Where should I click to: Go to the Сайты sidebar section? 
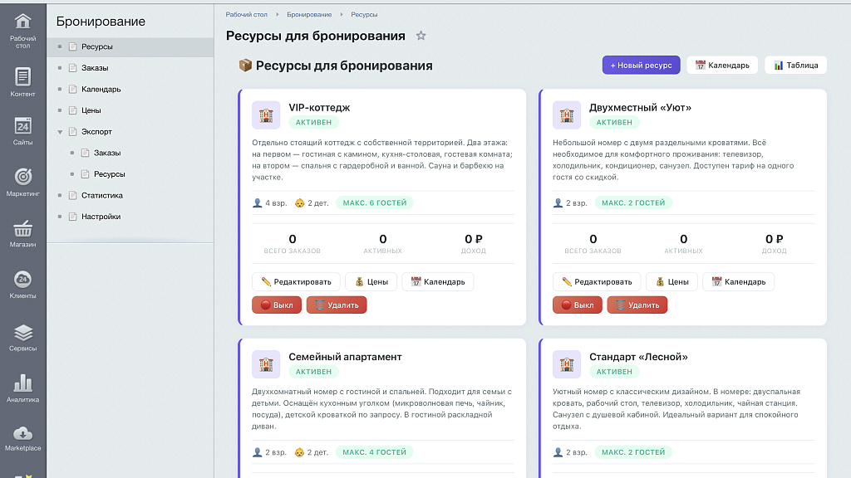click(x=22, y=132)
